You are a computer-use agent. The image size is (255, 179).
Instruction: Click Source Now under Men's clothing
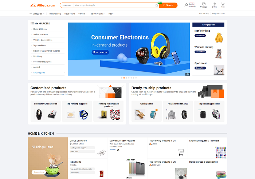200,35
